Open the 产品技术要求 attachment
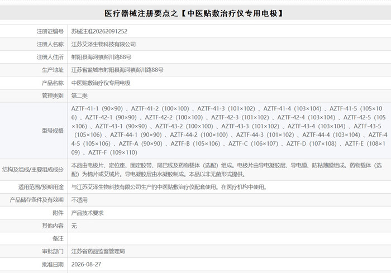391x273 pixels. [x=87, y=213]
